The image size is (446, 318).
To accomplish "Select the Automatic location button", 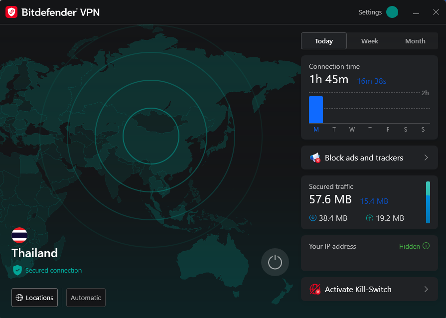I will 86,298.
